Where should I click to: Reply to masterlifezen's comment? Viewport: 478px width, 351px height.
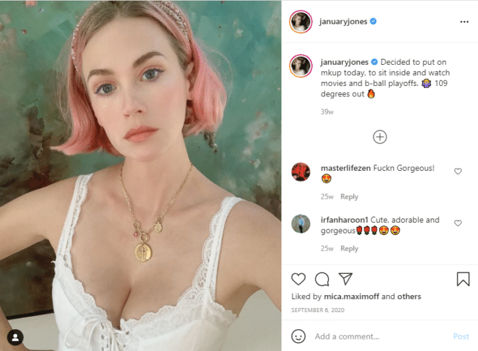pyautogui.click(x=350, y=197)
